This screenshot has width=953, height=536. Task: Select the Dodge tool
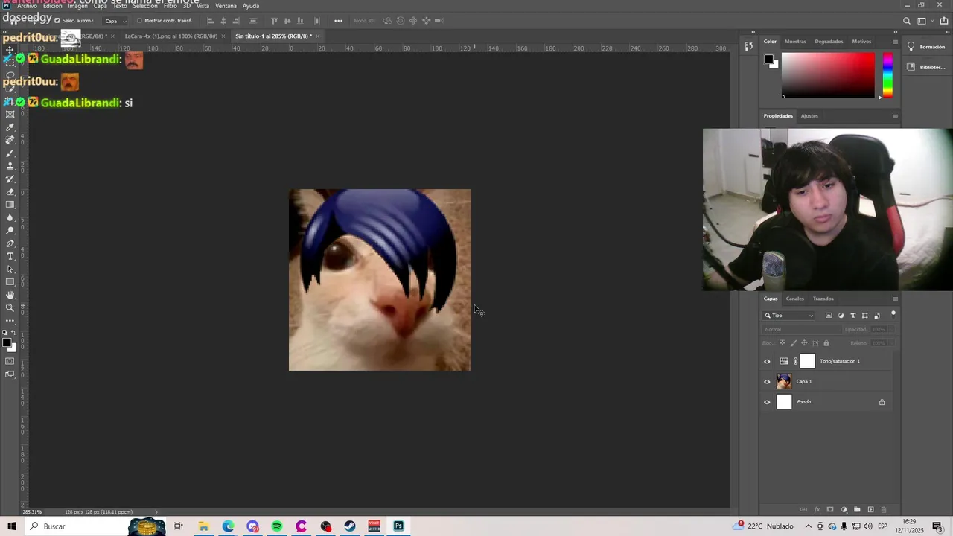tap(10, 230)
